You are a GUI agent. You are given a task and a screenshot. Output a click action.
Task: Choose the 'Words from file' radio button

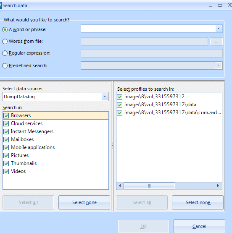5,41
